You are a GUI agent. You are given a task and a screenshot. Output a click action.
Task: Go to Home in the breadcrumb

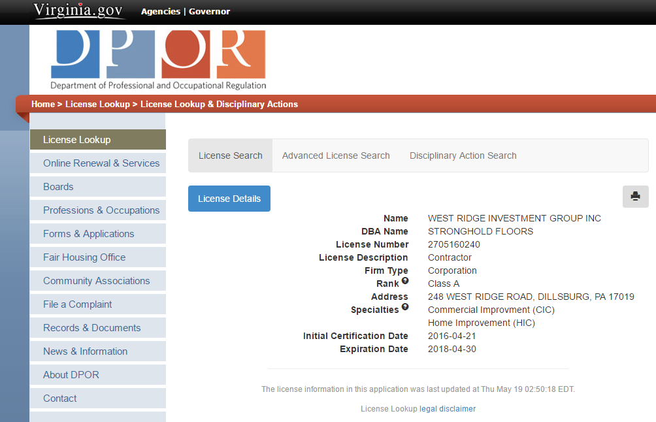pos(43,104)
